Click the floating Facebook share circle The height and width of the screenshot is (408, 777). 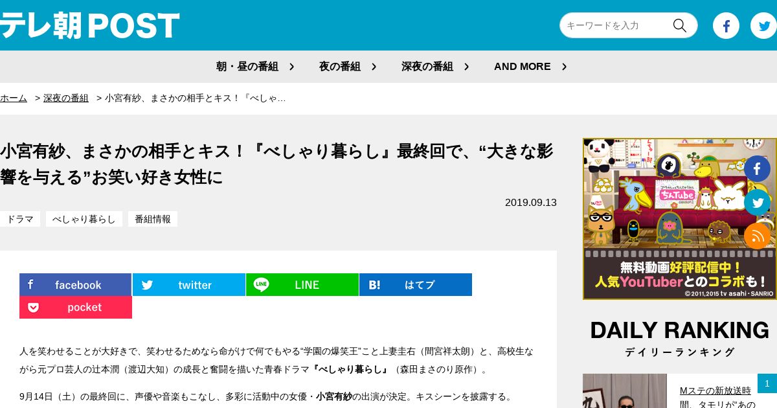(x=757, y=168)
